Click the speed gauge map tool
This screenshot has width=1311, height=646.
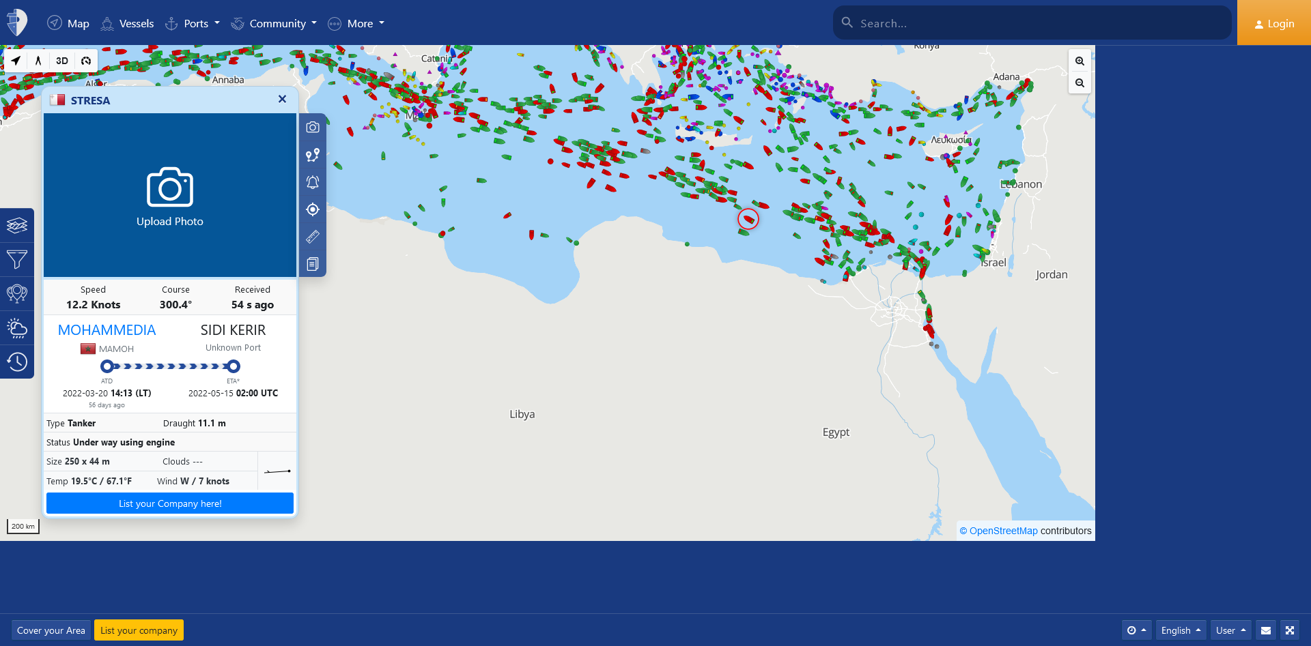tap(86, 61)
